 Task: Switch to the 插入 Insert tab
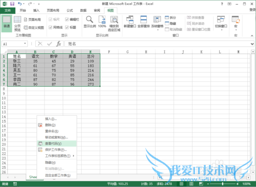(x=36, y=11)
